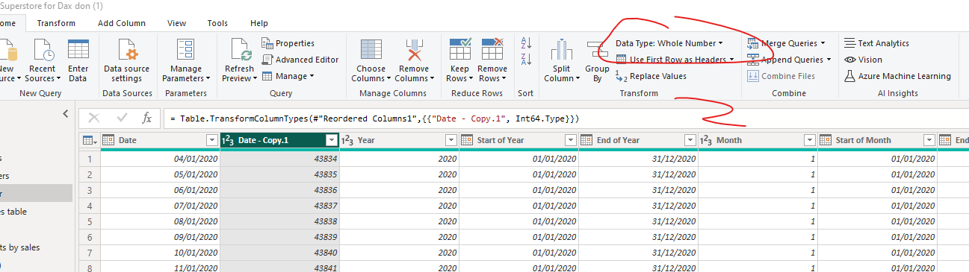Open Manage Parameters tool
Image resolution: width=969 pixels, height=272 pixels.
pyautogui.click(x=185, y=60)
